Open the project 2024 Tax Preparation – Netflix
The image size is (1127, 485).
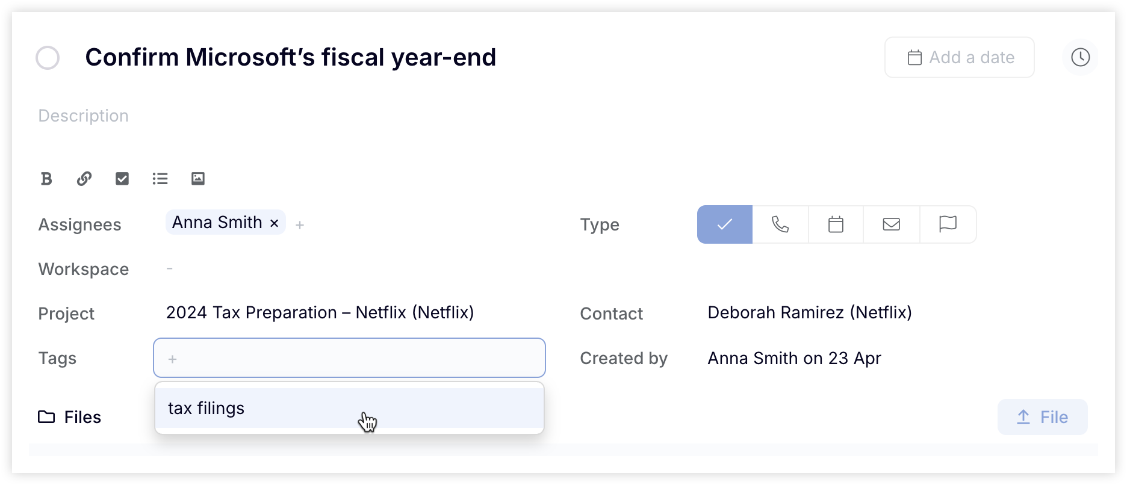point(320,313)
